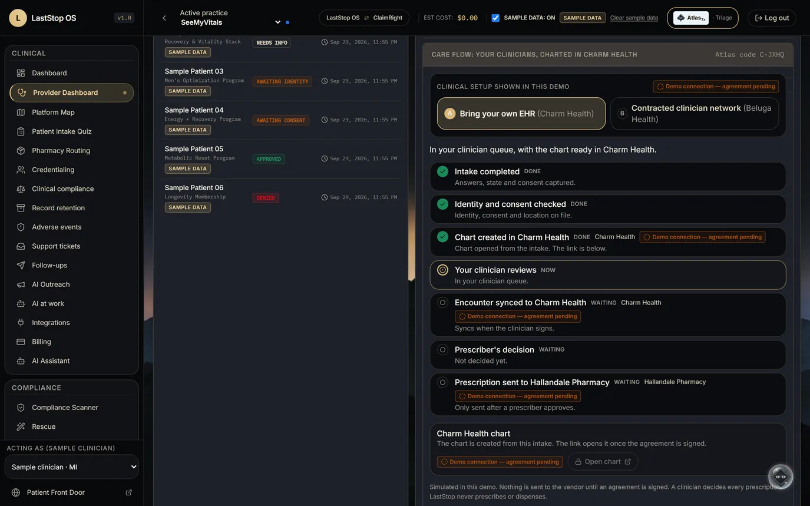Select Bring your own EHR option A

521,114
